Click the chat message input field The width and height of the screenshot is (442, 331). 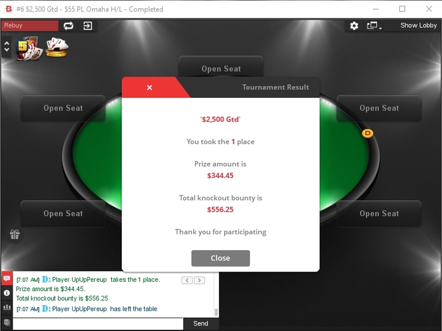[98, 323]
